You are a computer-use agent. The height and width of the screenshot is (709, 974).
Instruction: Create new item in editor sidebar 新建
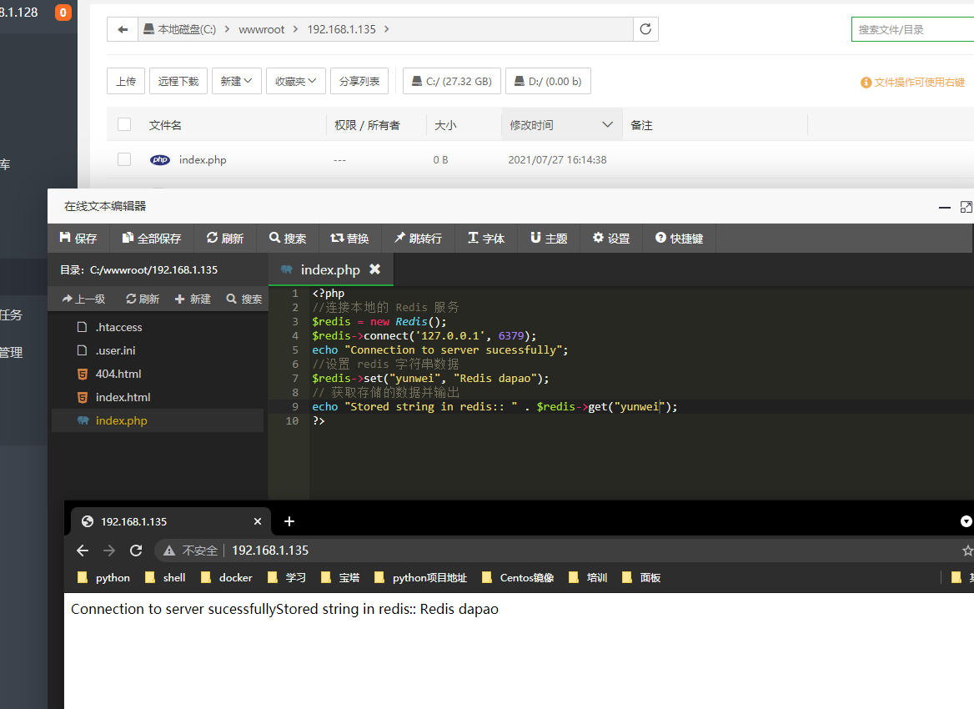(193, 299)
